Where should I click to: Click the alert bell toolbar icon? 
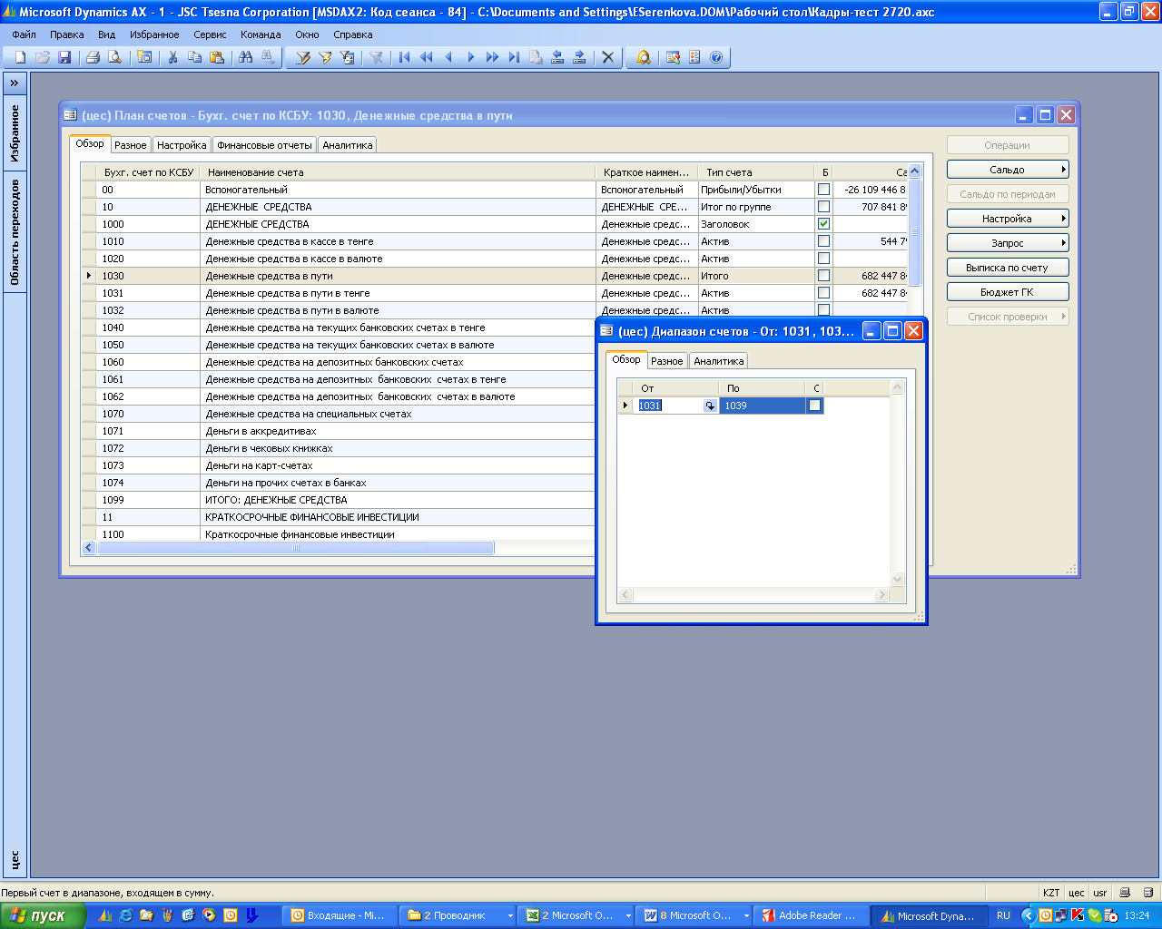[644, 57]
